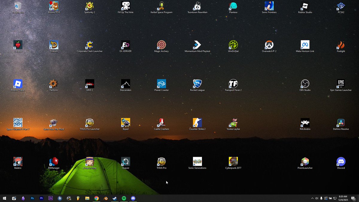Viewport: 359px width, 202px height.
Task: Click the THUG Pro Launcher shortcut
Action: coord(90,124)
